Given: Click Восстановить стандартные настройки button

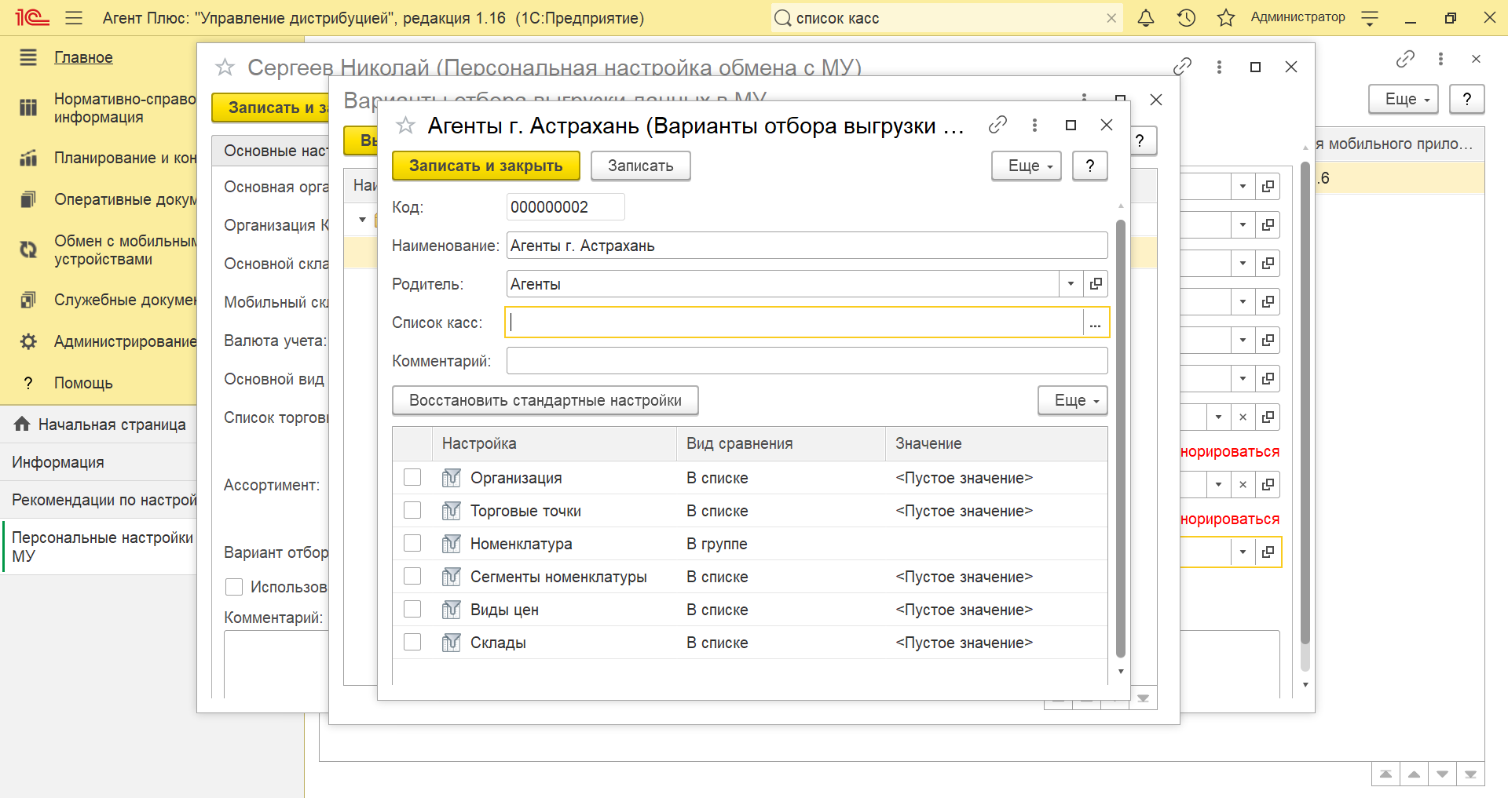Looking at the screenshot, I should click(x=545, y=400).
